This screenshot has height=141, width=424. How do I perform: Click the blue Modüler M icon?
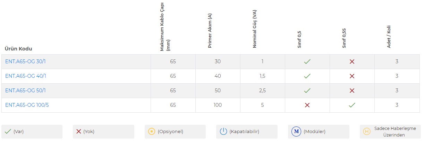pos(296,131)
